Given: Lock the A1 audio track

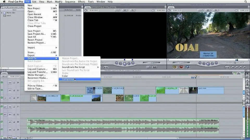Looking at the screenshot, I should coord(14,107).
